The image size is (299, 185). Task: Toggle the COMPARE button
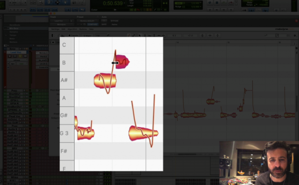point(93,24)
